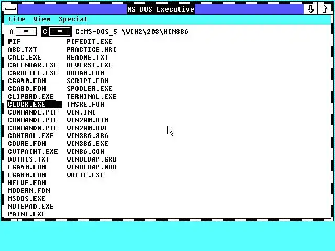Select WRITE.EXE
335x251 pixels.
[x=85, y=175]
